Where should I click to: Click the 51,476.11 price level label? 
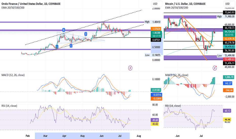click(229, 63)
